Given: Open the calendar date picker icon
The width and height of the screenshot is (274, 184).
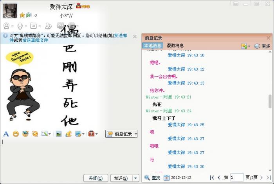Looking at the screenshot, I should click(x=166, y=177).
